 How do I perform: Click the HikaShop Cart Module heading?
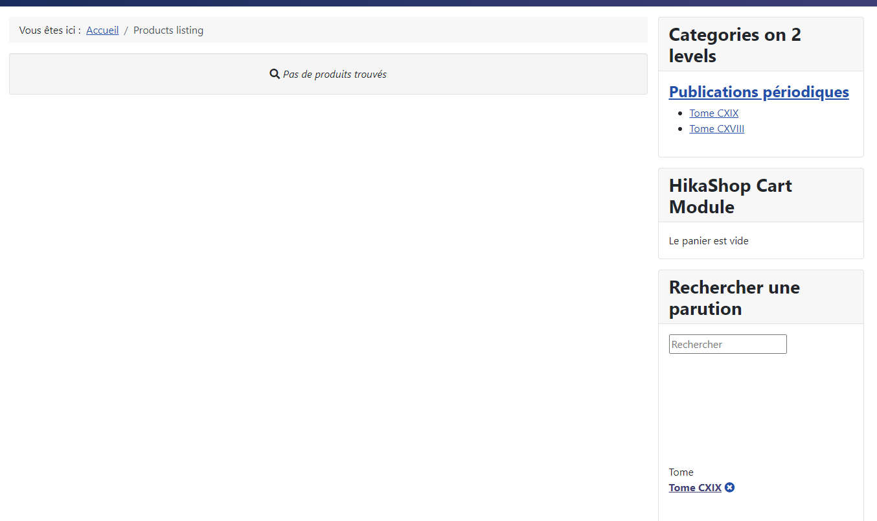(x=730, y=196)
